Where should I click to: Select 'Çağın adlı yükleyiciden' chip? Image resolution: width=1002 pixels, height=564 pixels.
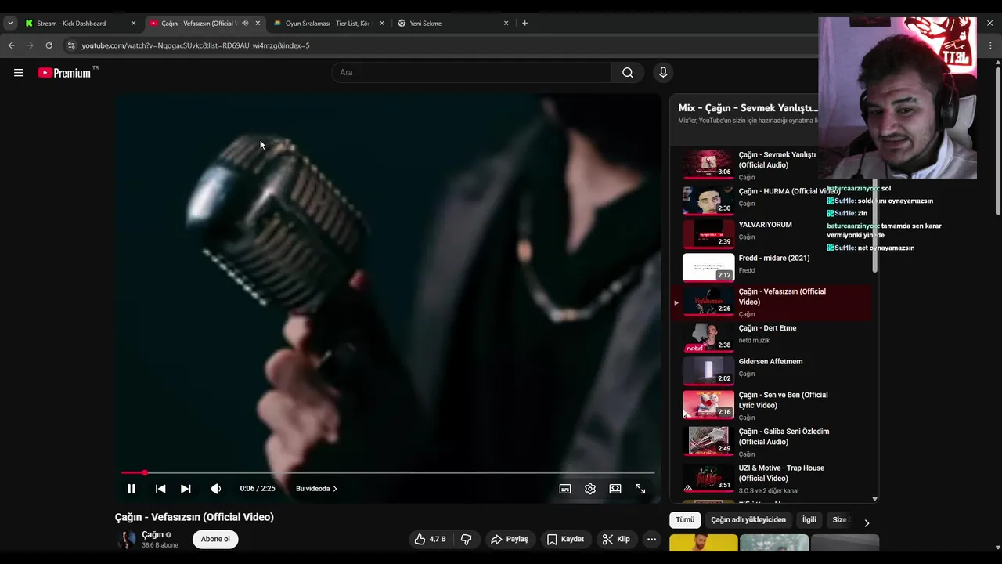click(x=748, y=519)
